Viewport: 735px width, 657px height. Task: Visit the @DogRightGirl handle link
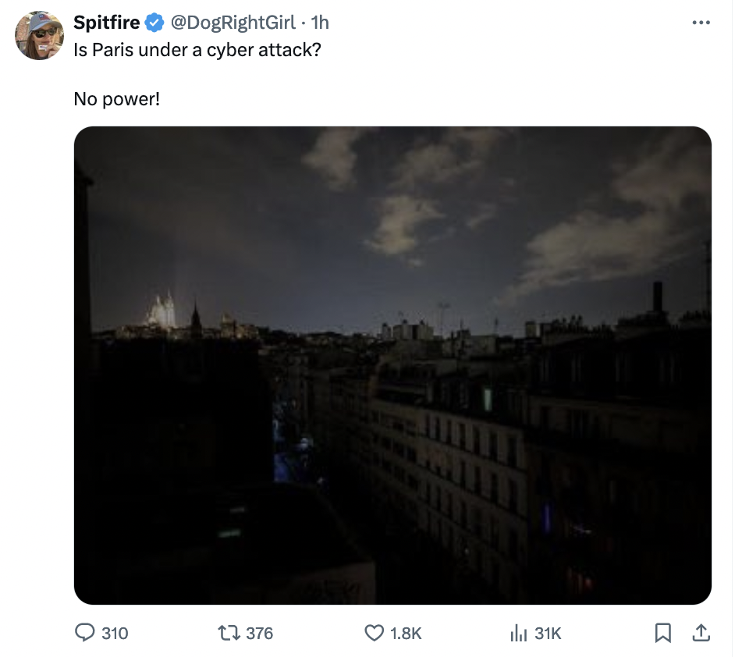(x=232, y=23)
